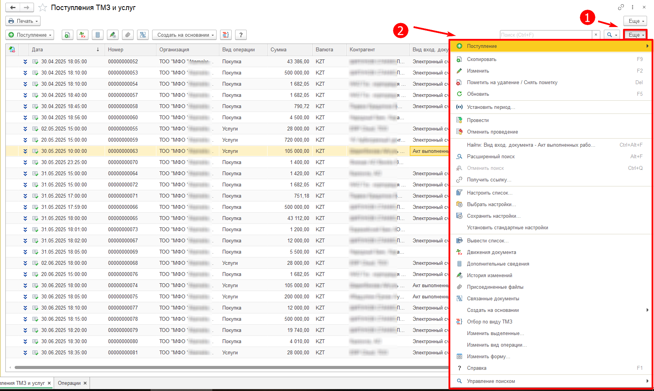Open История изменений from menu
The height and width of the screenshot is (391, 654).
pyautogui.click(x=551, y=275)
